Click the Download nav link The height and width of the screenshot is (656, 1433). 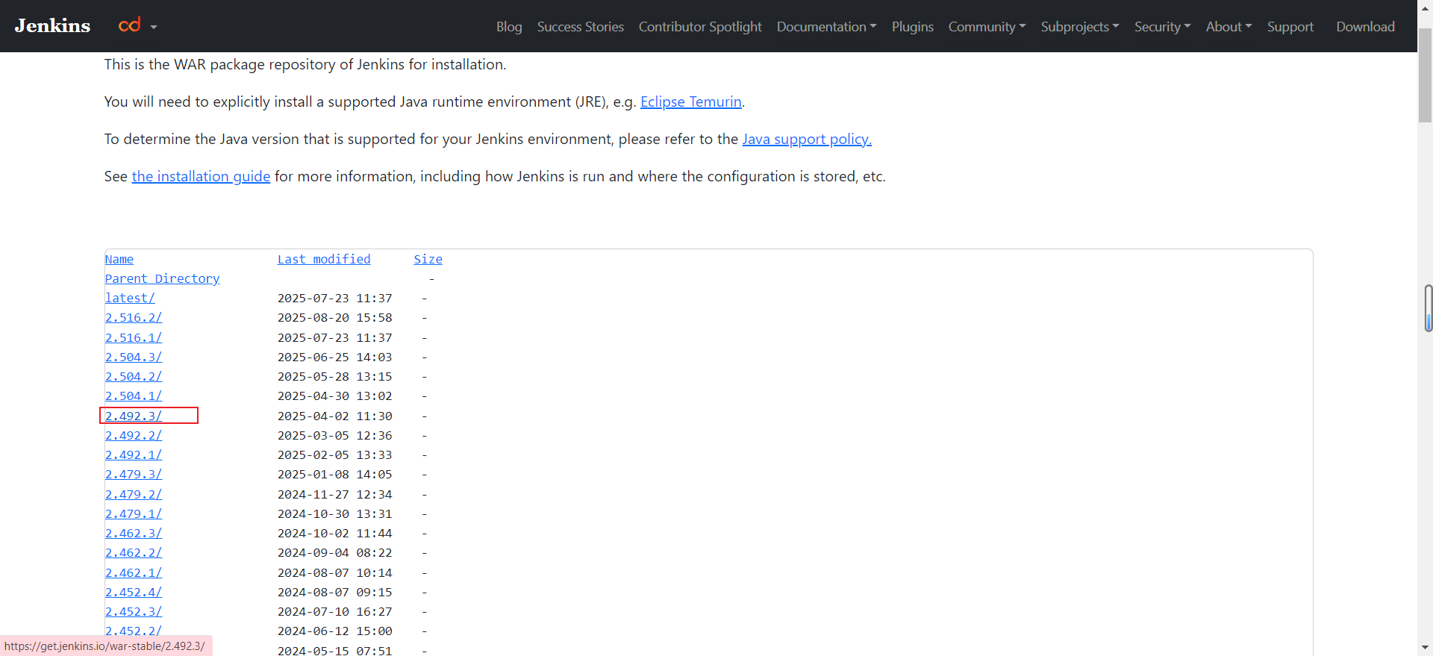pyautogui.click(x=1365, y=27)
